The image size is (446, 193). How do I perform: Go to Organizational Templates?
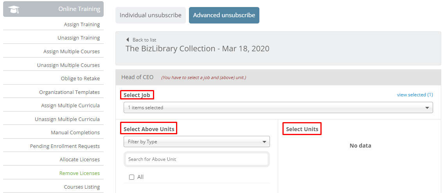69,92
